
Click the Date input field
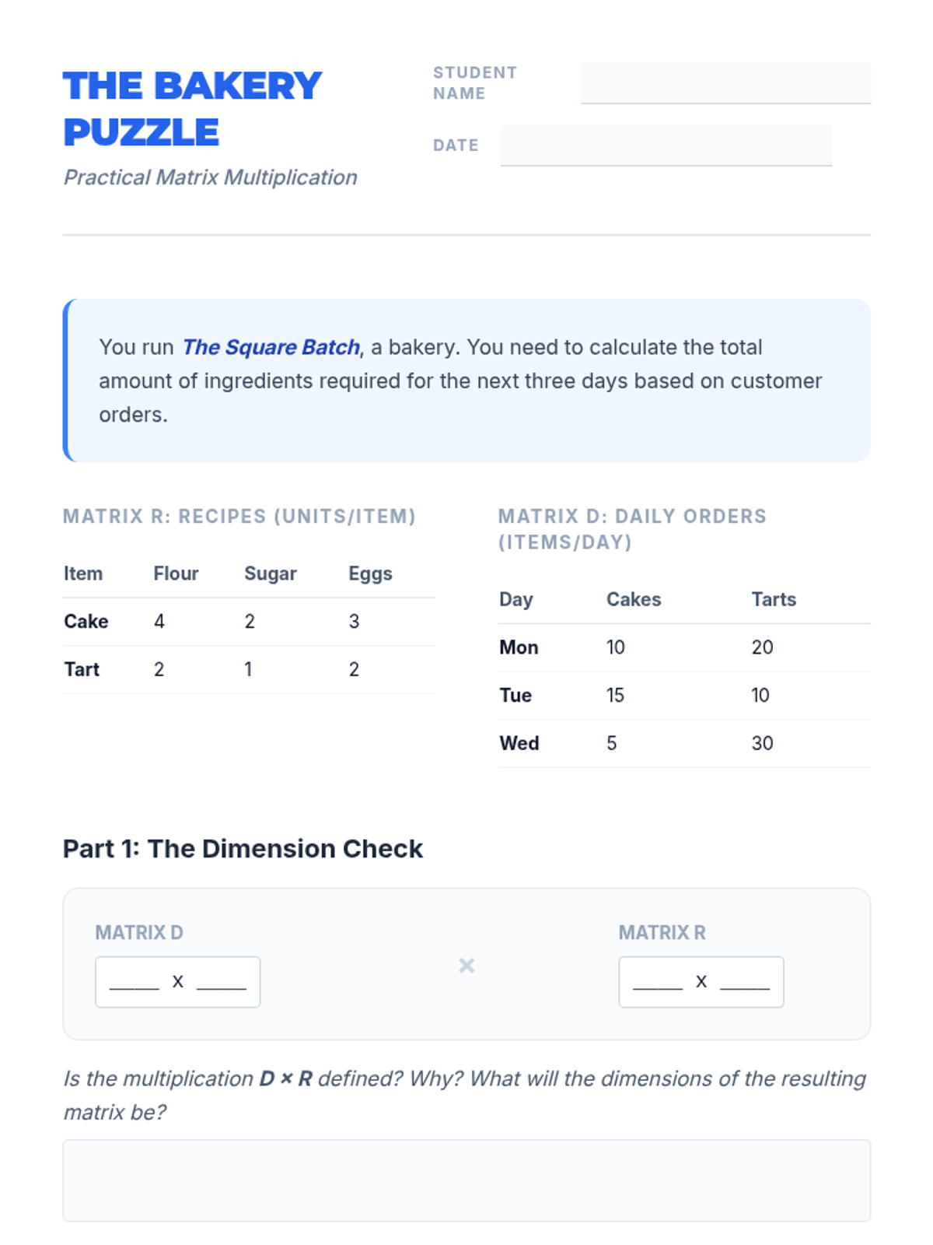point(666,146)
